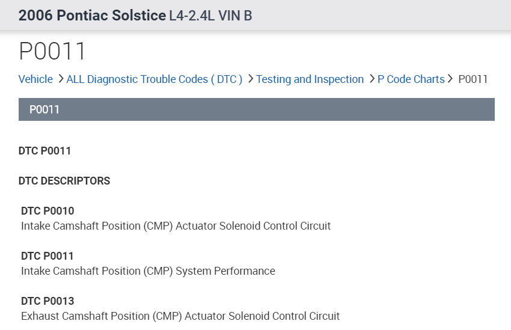Click chevron arrow after Vehicle breadcrumb
The height and width of the screenshot is (330, 511).
point(61,79)
